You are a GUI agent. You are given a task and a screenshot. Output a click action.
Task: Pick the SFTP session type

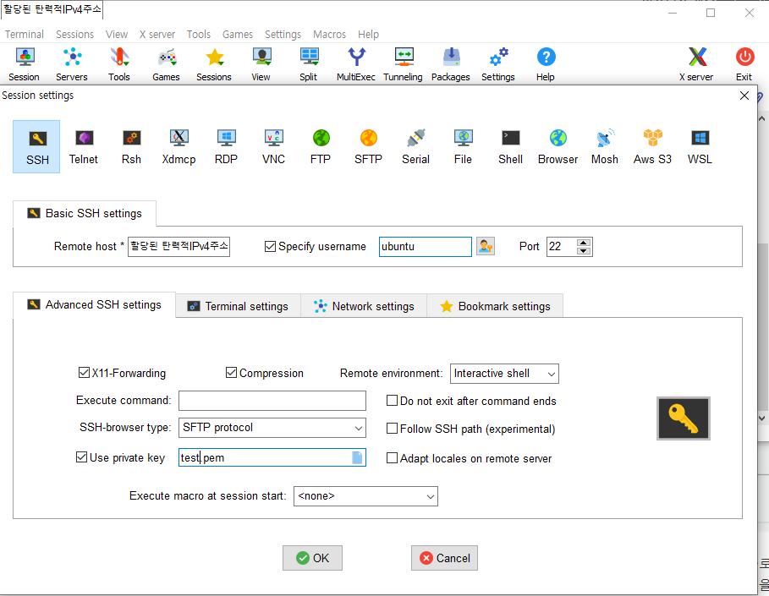pyautogui.click(x=368, y=146)
